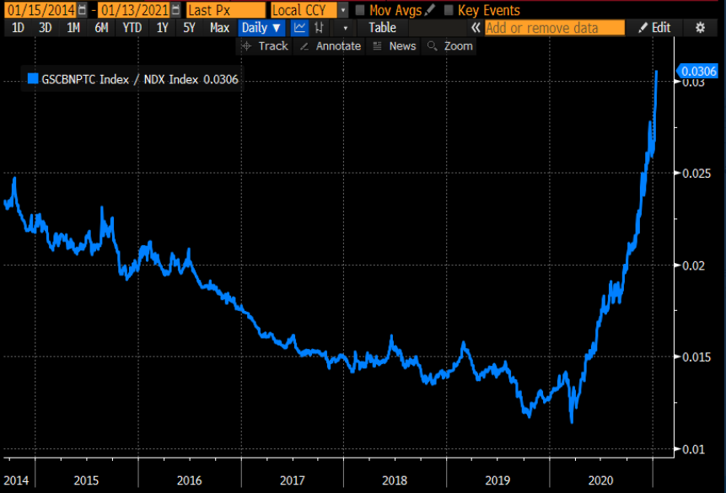726x493 pixels.
Task: Click the end date field 01/13/2021
Action: [134, 10]
